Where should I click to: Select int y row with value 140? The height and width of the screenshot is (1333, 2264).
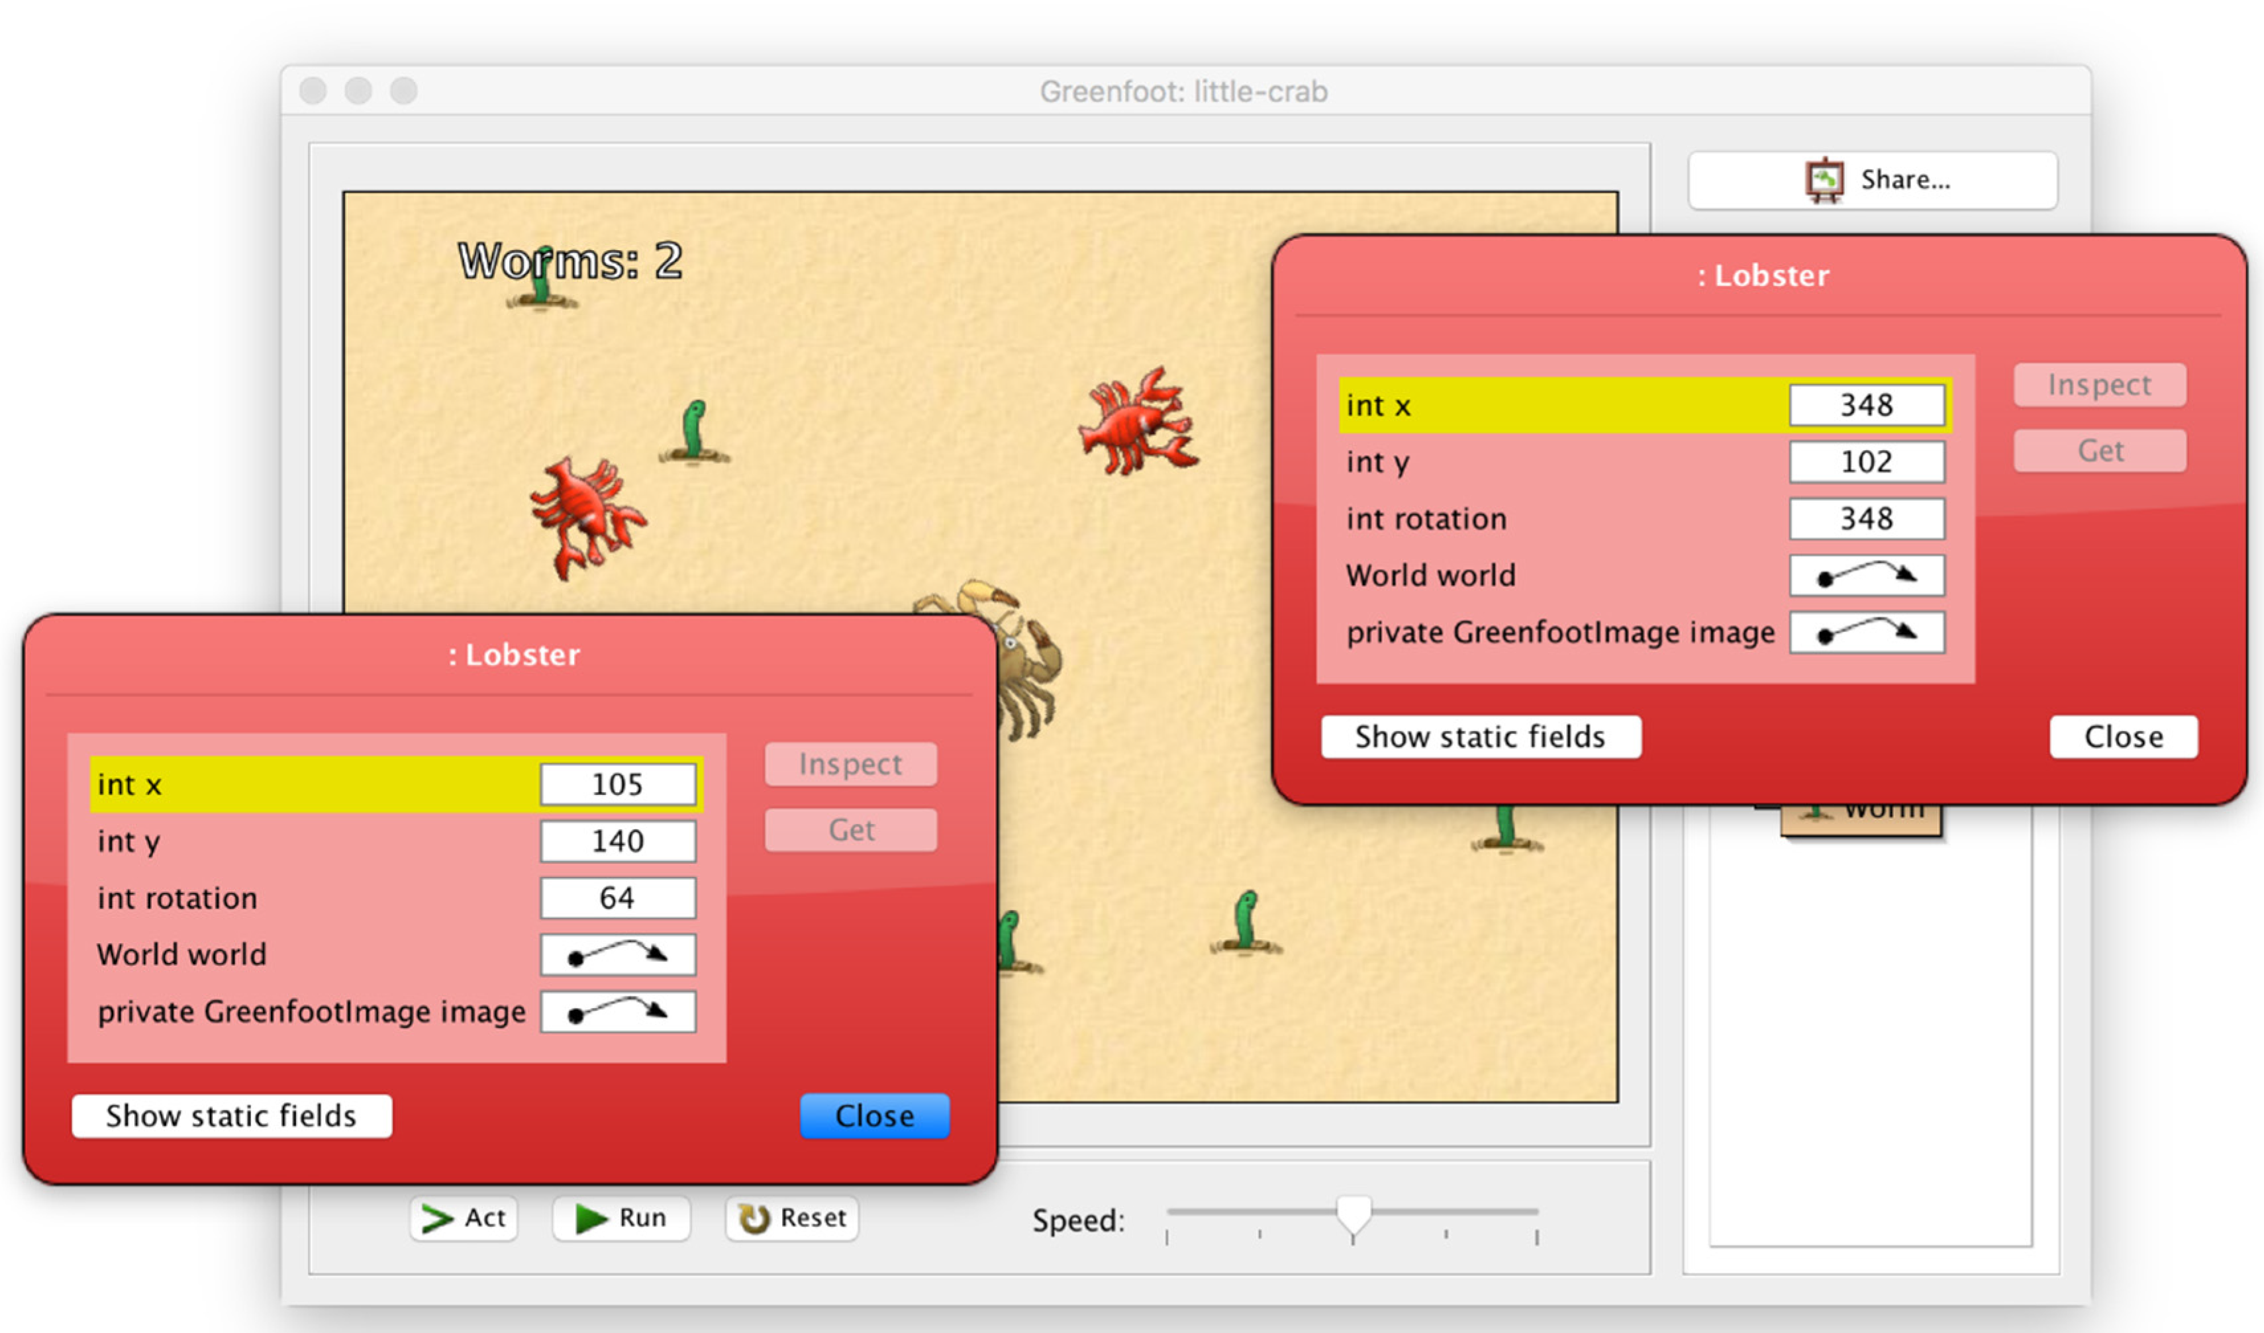pyautogui.click(x=396, y=842)
